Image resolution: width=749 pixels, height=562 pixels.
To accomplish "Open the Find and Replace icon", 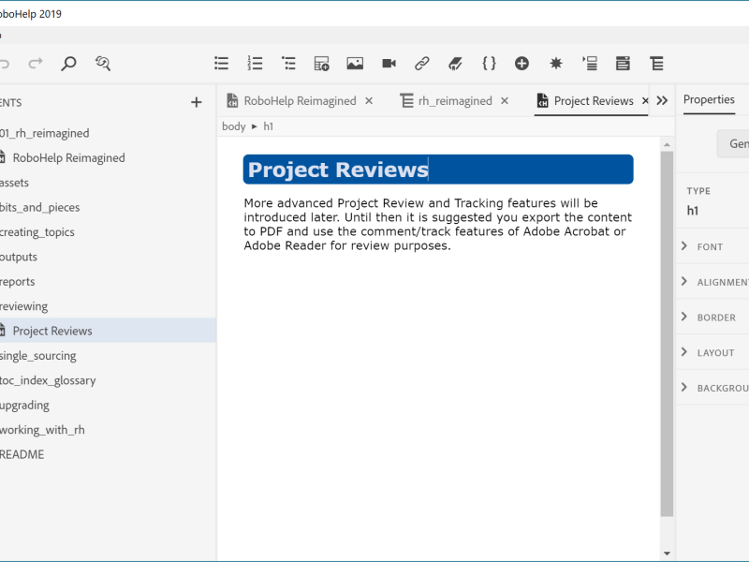I will 103,63.
